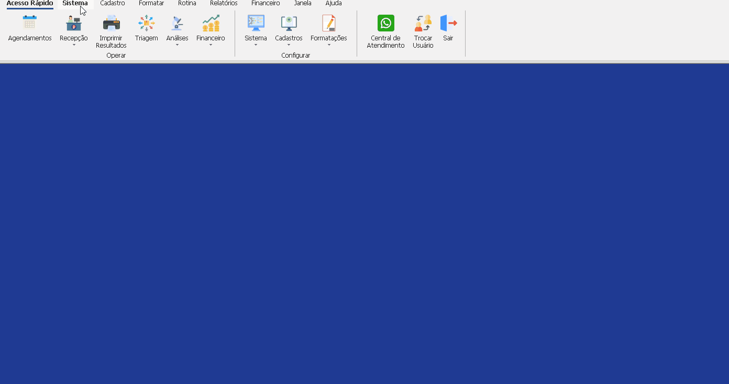Viewport: 729px width, 384px height.
Task: Open the Ajuda menu
Action: [334, 3]
